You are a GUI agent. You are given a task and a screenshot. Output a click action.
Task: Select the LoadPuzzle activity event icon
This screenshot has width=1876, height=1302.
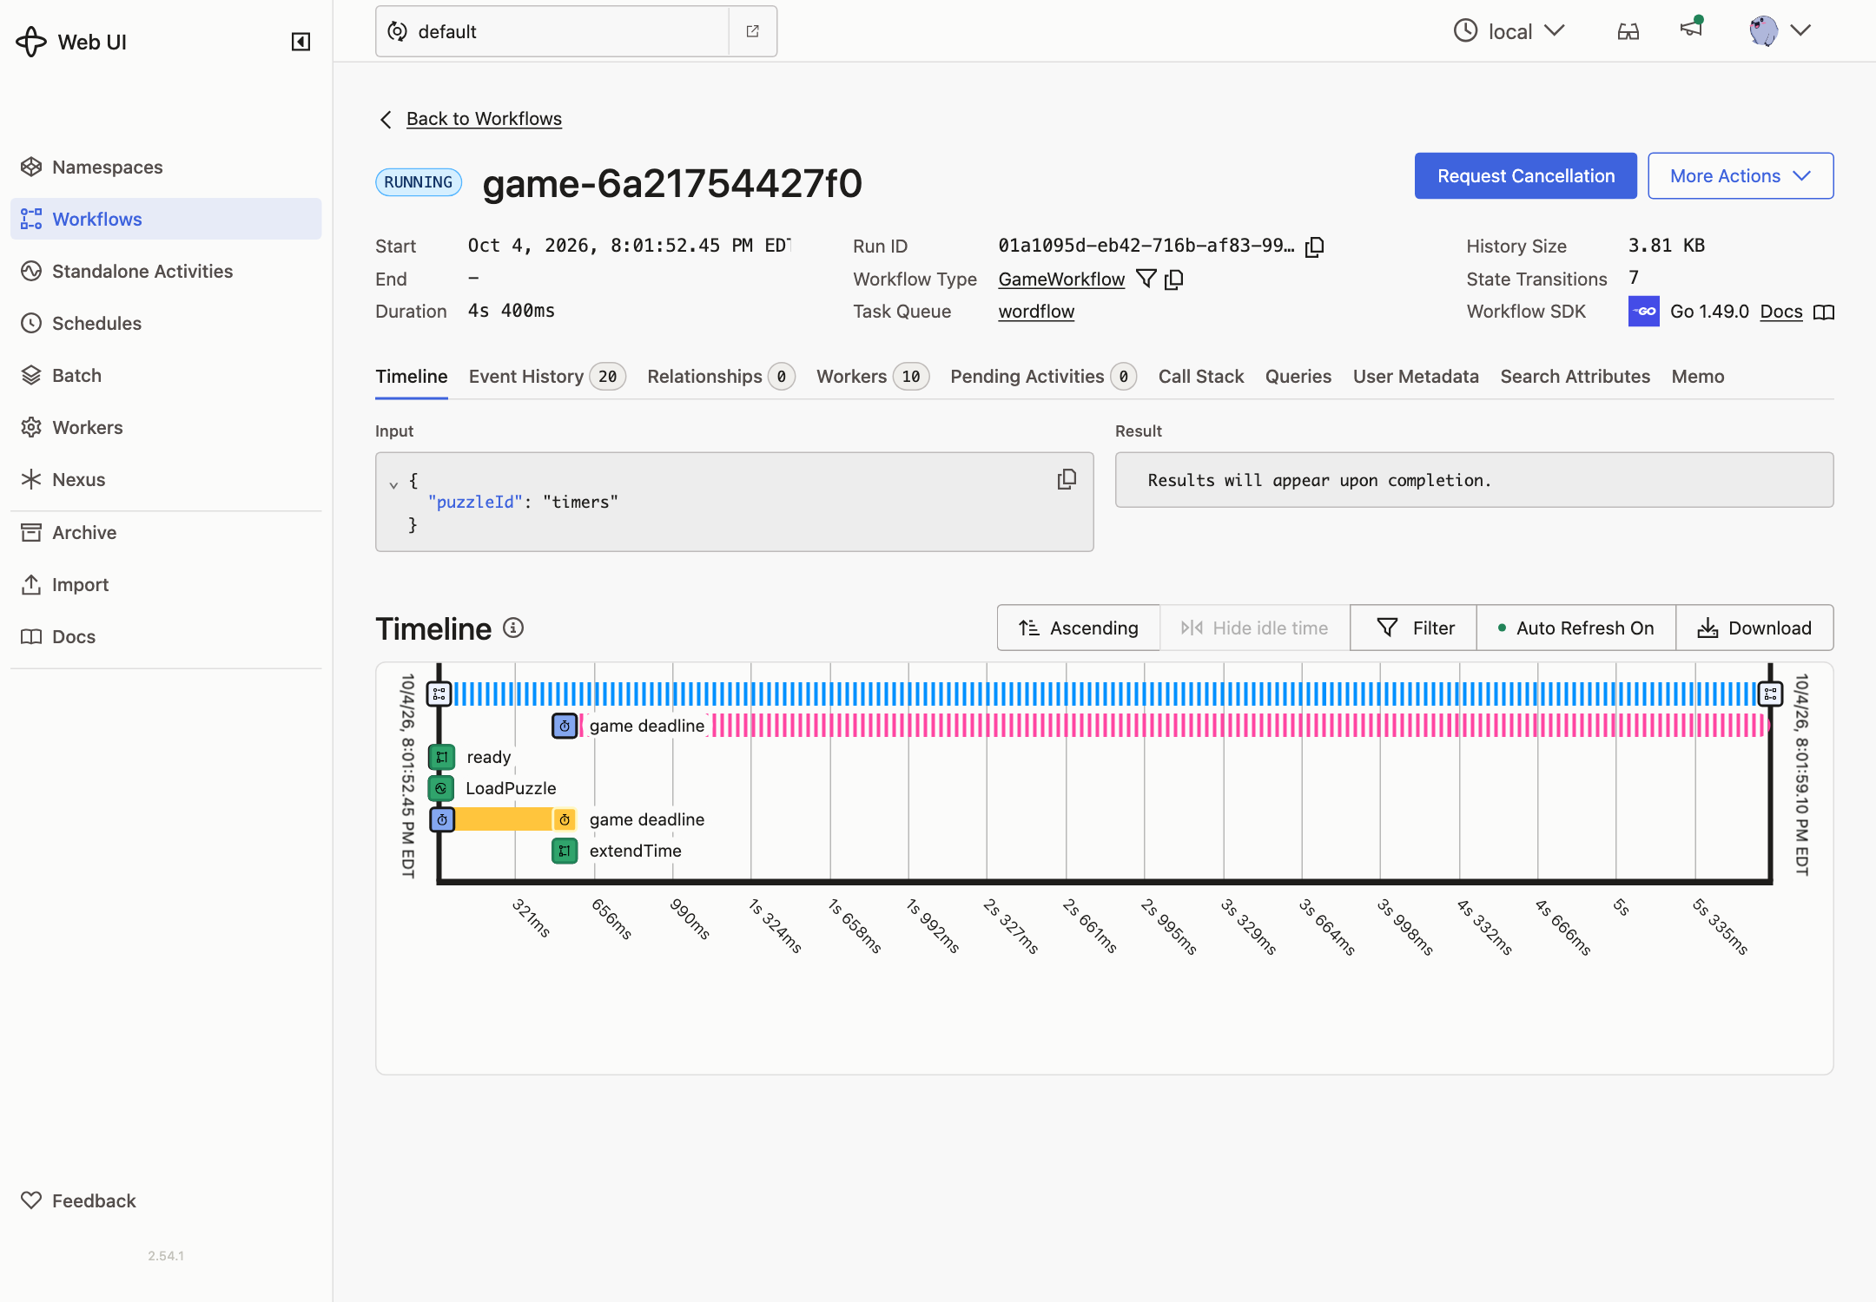point(442,788)
